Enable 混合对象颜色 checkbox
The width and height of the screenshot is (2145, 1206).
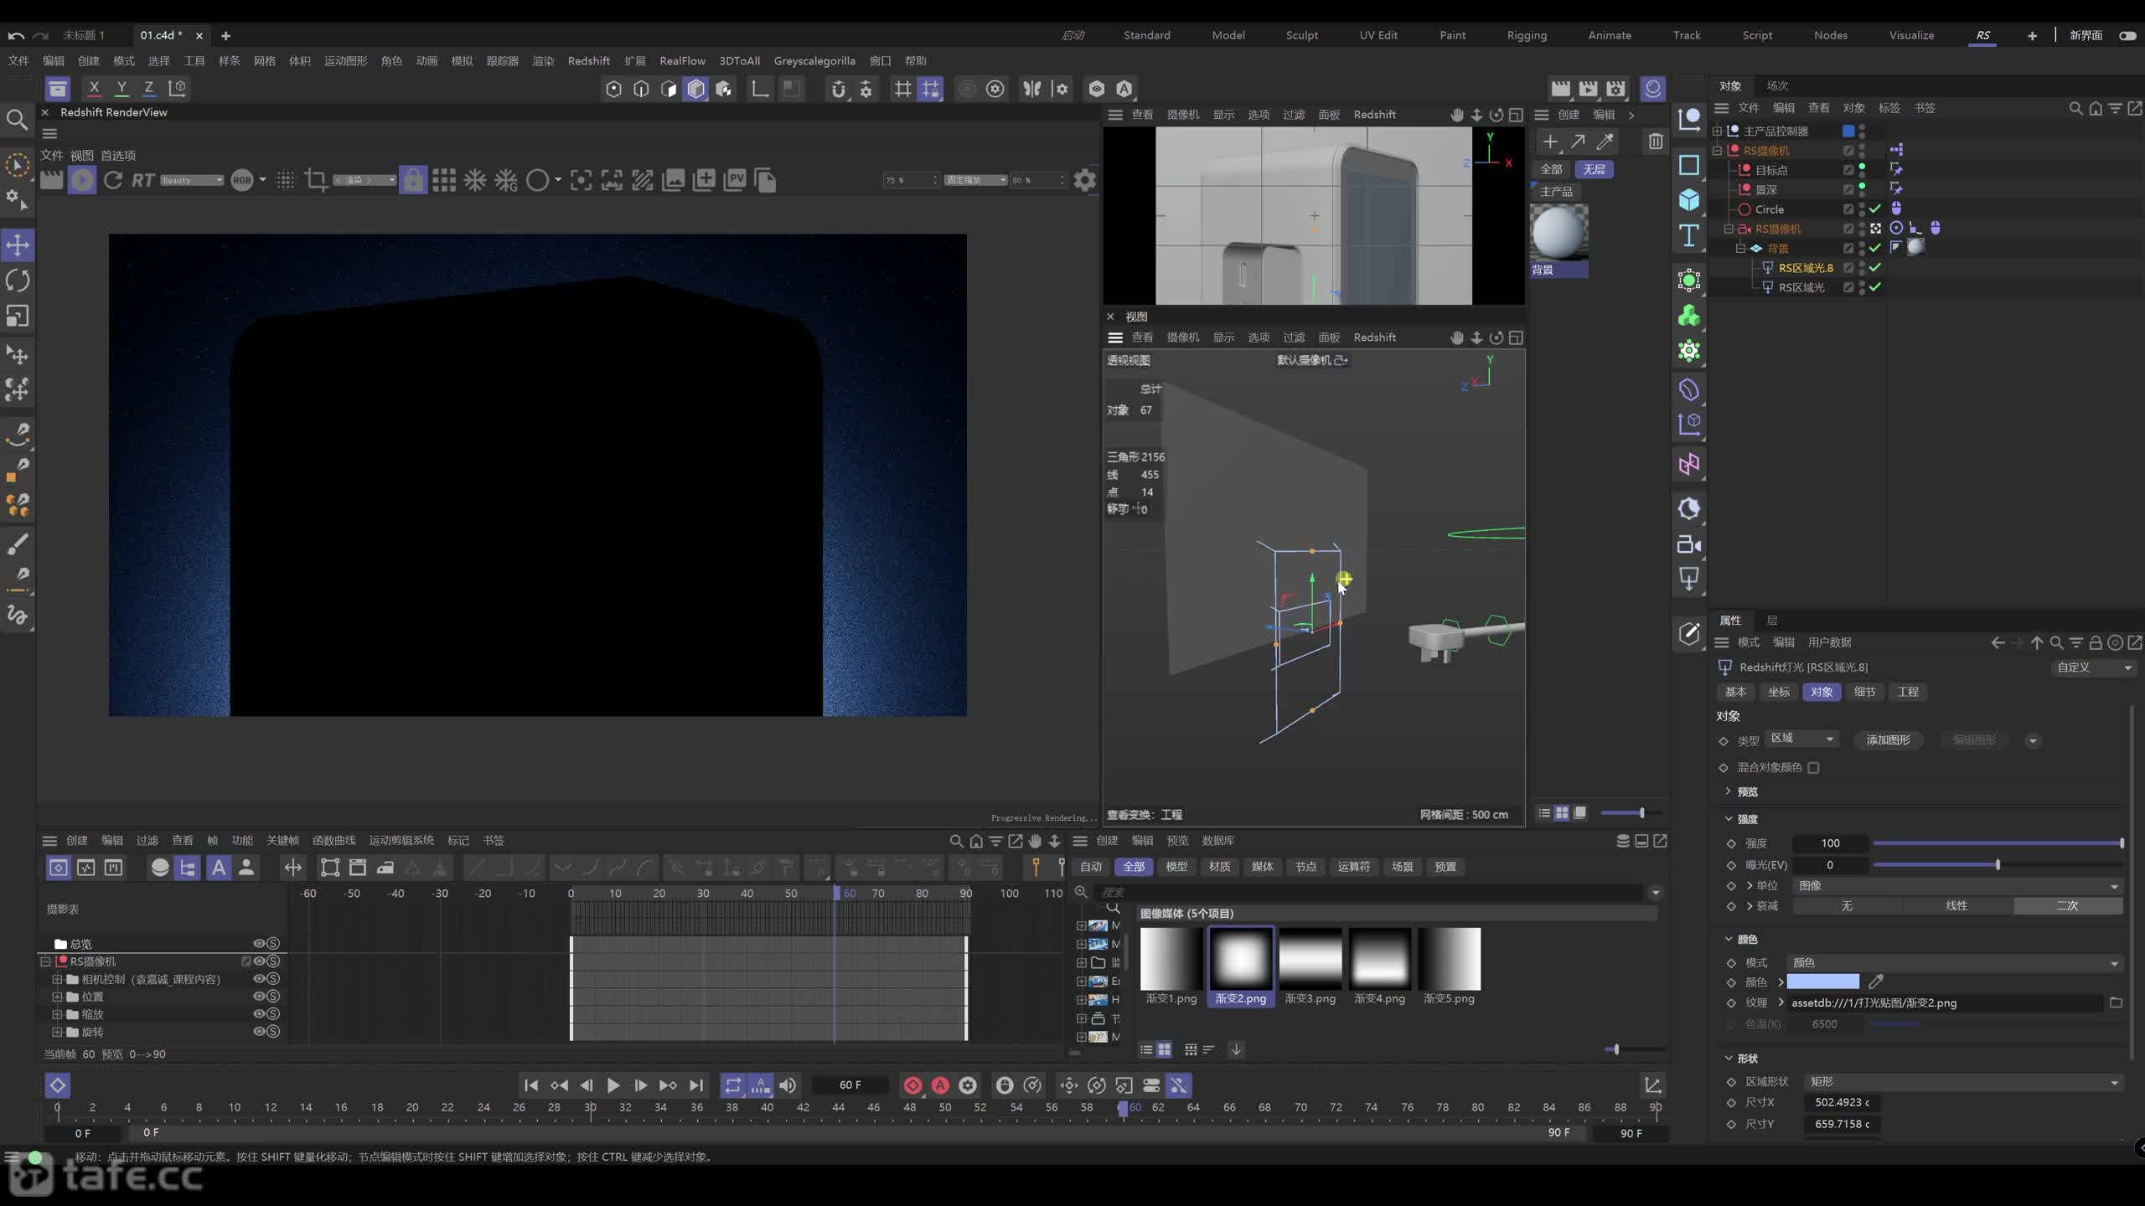click(1813, 767)
